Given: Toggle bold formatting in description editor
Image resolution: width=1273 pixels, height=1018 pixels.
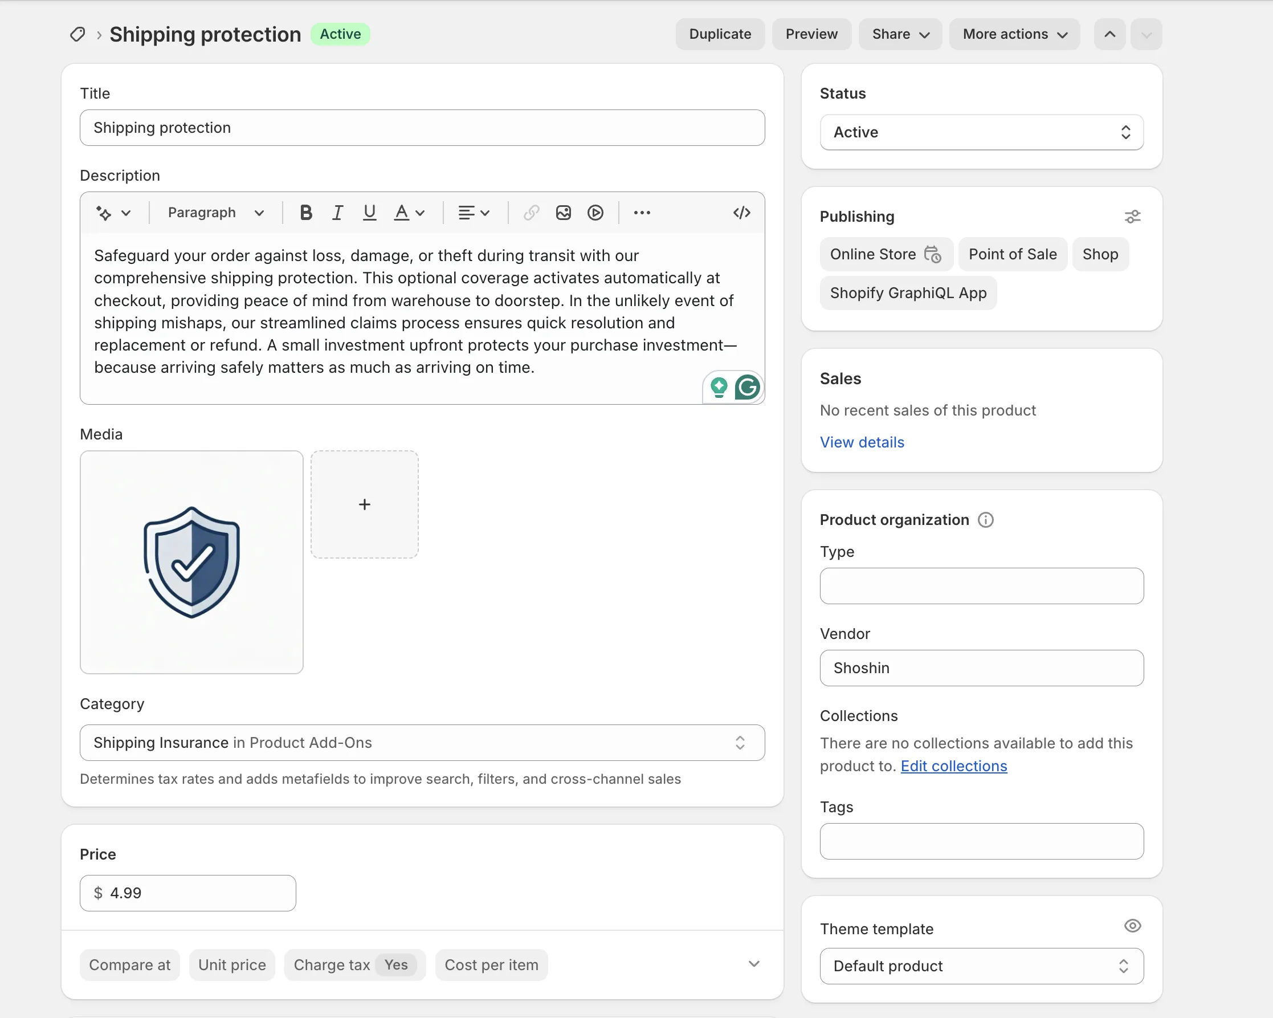Looking at the screenshot, I should click(305, 213).
